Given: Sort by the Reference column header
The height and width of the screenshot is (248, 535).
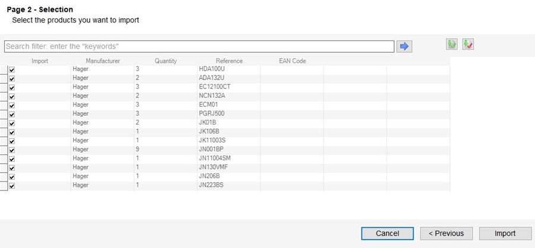Looking at the screenshot, I should tap(229, 61).
